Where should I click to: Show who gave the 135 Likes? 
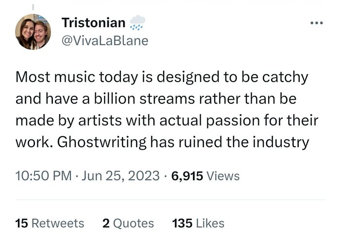[198, 223]
